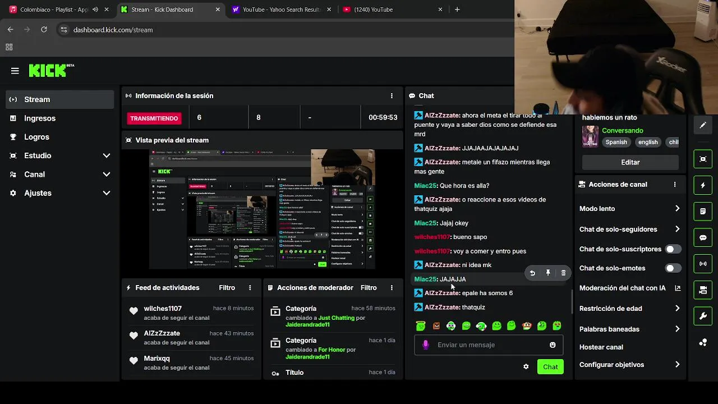Click the chat scrollbar
The image size is (718, 404).
click(x=572, y=302)
